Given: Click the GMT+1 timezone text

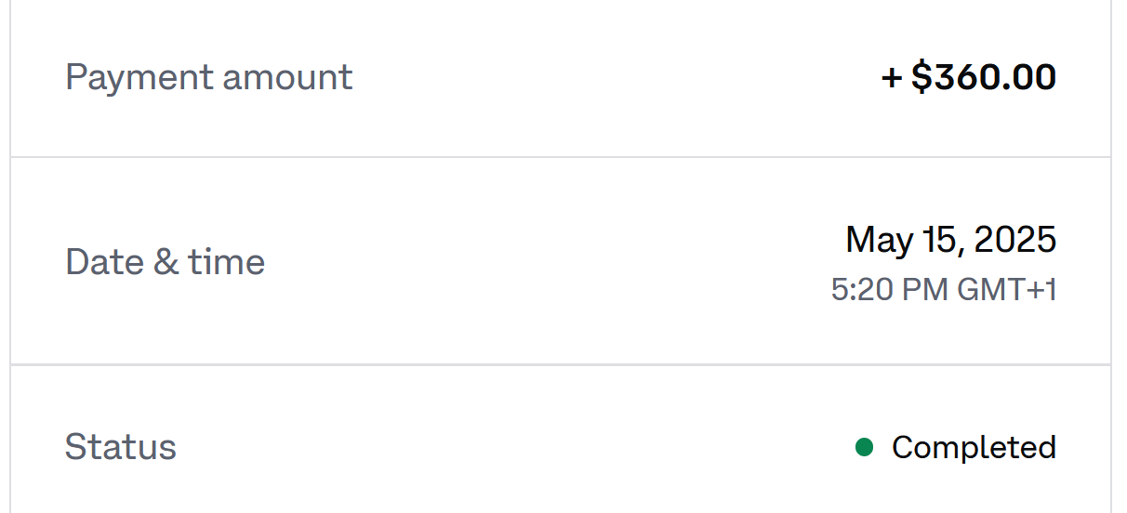Looking at the screenshot, I should pos(1007,290).
